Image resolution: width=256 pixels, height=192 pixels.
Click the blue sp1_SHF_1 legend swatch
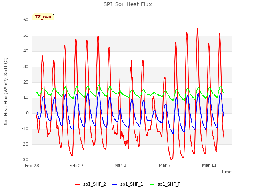point(115,185)
